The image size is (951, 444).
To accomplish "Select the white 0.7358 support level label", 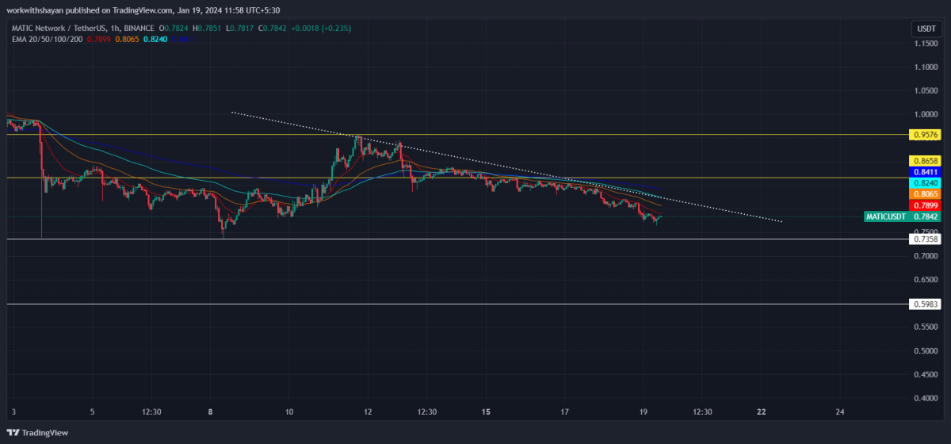I will click(x=925, y=239).
